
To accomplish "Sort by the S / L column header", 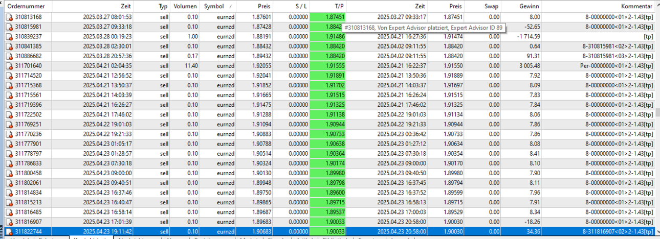I will click(292, 7).
